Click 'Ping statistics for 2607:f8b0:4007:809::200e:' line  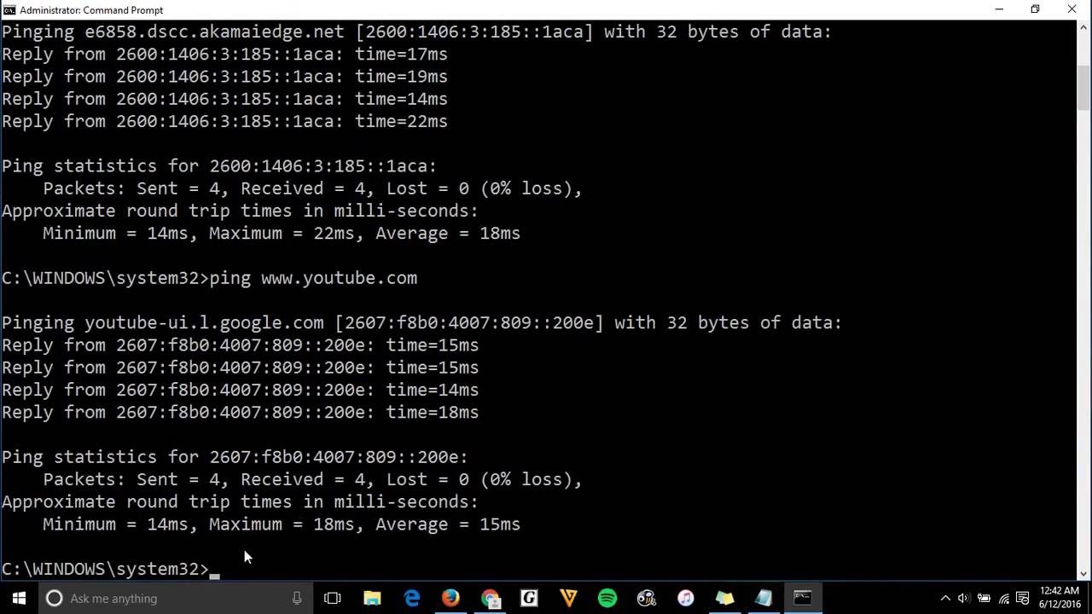point(235,457)
